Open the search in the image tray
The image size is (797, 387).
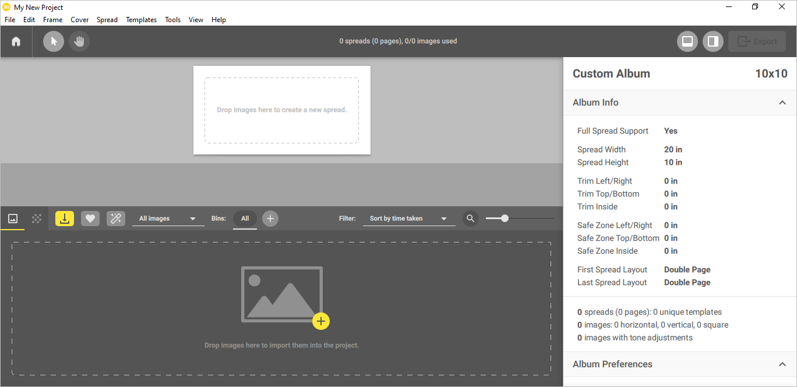tap(470, 218)
